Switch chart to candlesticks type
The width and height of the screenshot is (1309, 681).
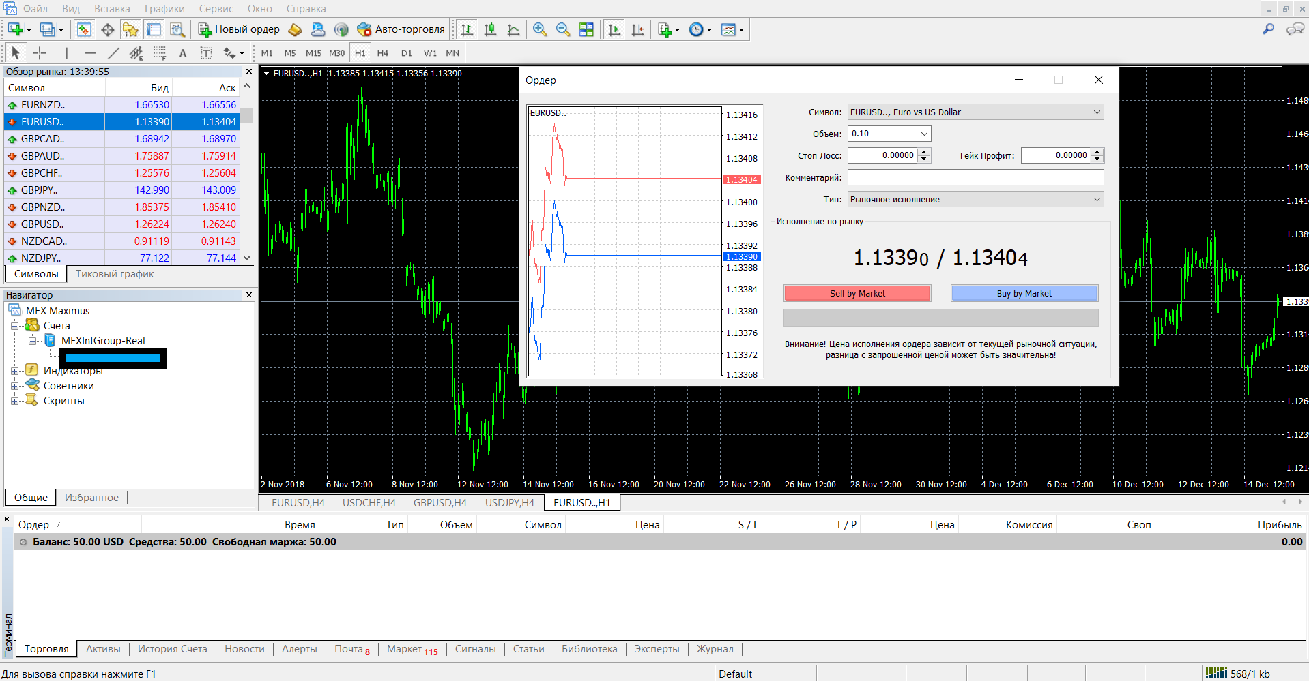point(490,29)
